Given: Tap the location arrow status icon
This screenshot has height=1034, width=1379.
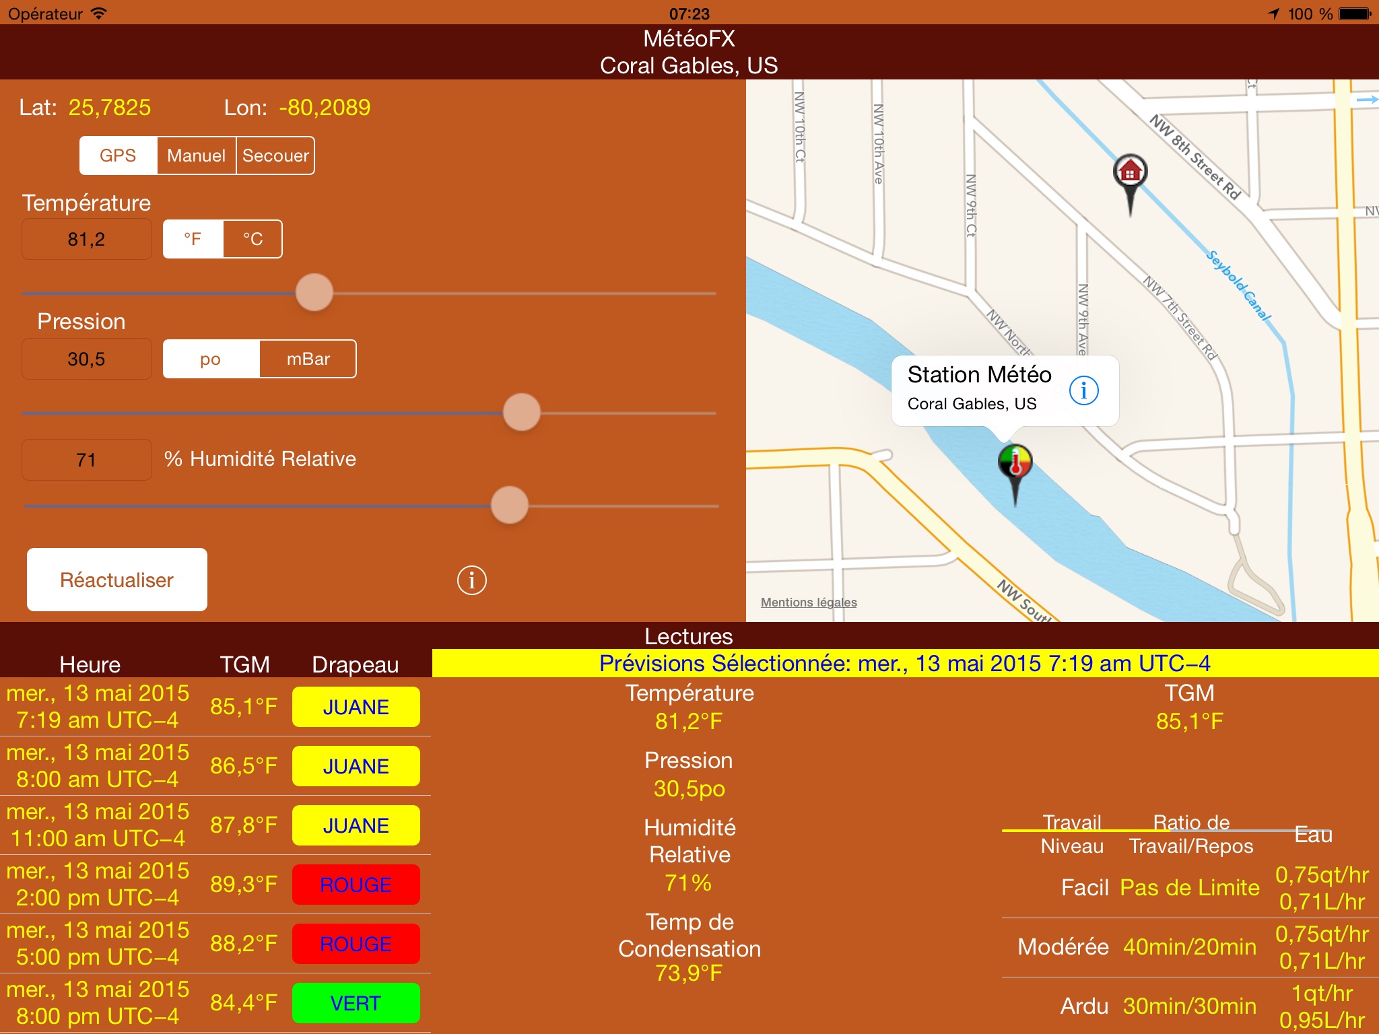Looking at the screenshot, I should click(1273, 13).
